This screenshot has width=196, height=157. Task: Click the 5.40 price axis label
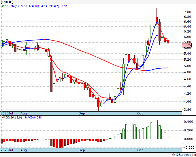[187, 53]
